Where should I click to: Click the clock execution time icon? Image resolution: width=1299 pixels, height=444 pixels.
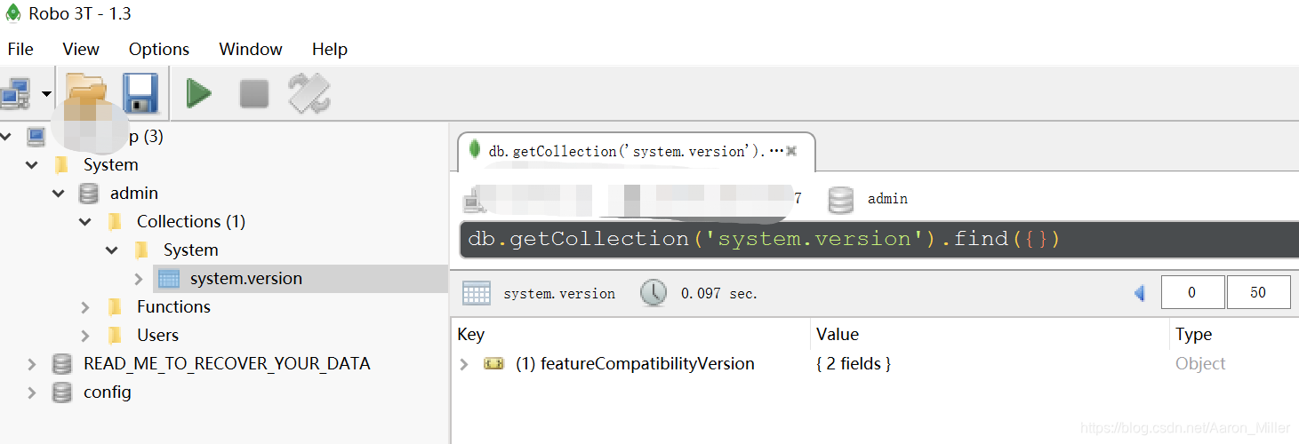[654, 293]
